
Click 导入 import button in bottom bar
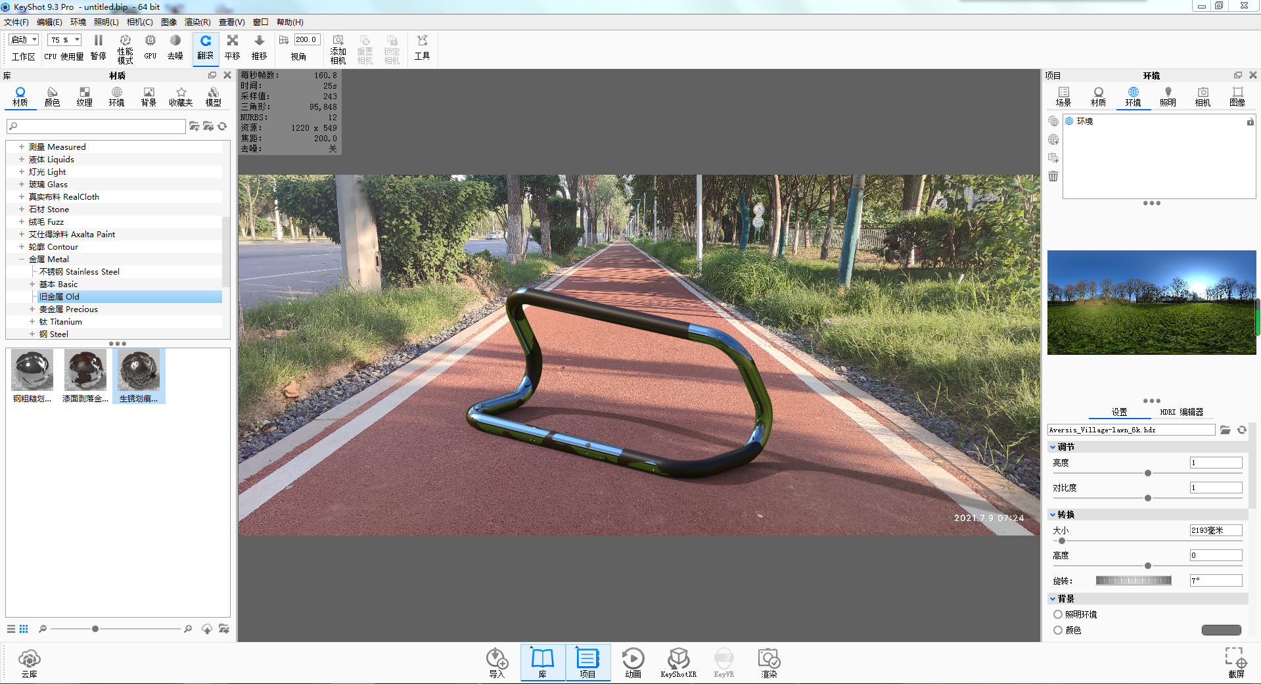point(497,663)
